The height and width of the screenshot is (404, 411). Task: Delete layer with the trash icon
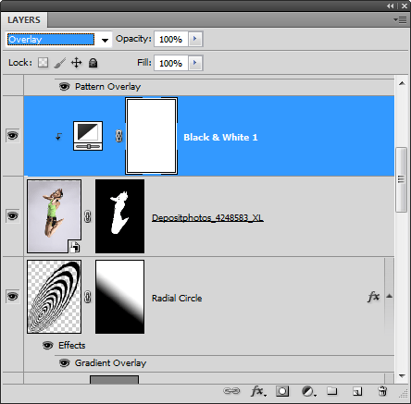click(x=382, y=391)
